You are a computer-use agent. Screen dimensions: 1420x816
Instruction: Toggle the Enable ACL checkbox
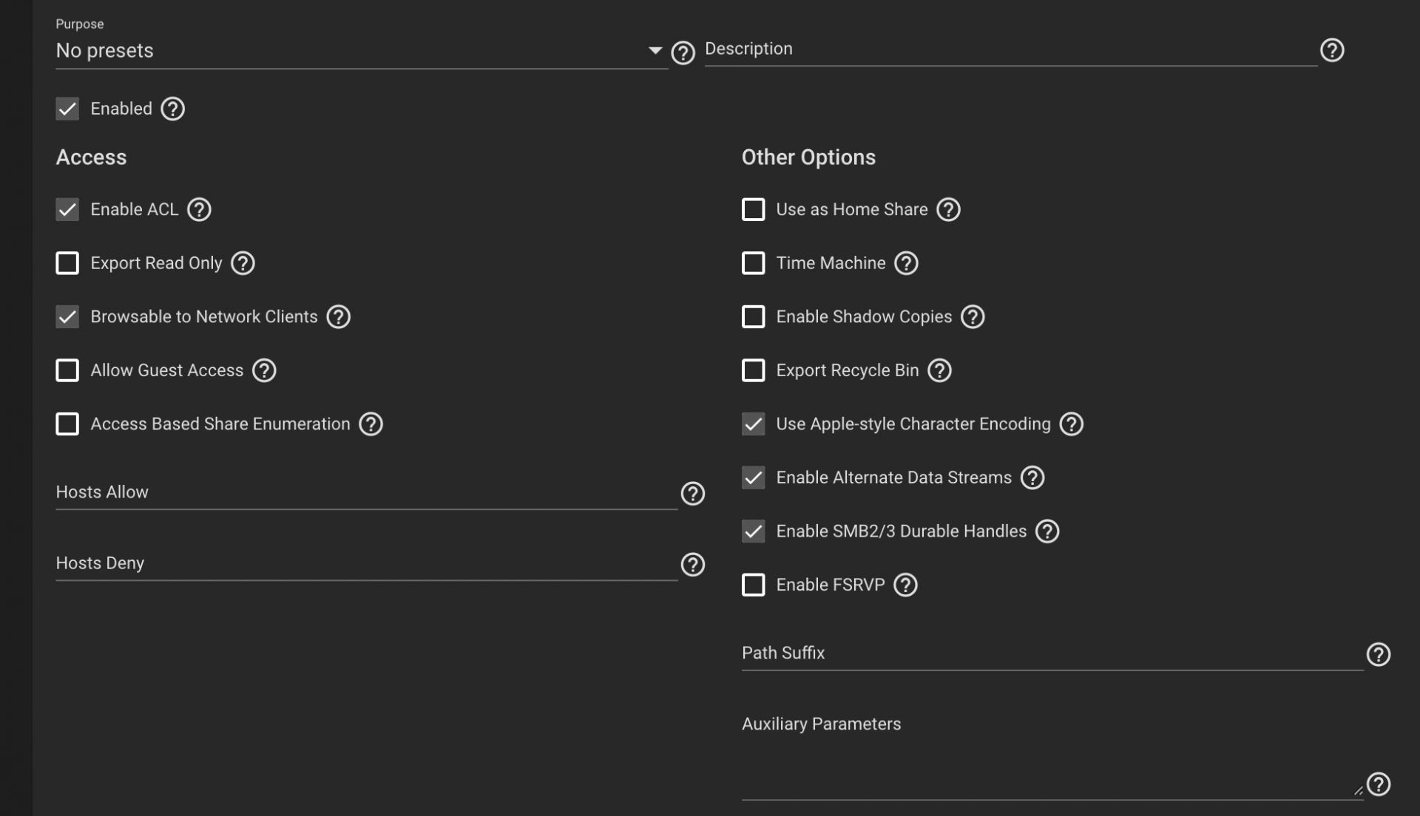(x=67, y=210)
